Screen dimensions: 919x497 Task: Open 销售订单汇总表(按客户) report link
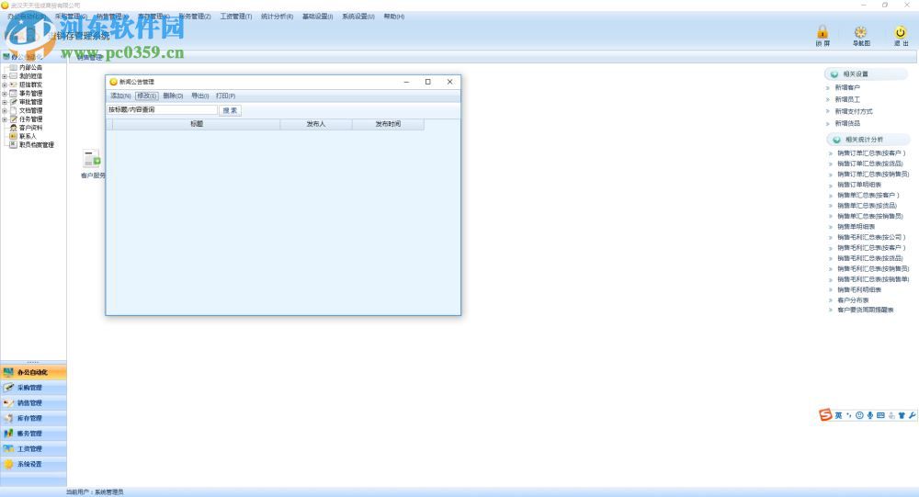click(x=871, y=153)
